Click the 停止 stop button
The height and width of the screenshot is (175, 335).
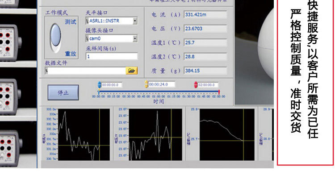(x=63, y=92)
